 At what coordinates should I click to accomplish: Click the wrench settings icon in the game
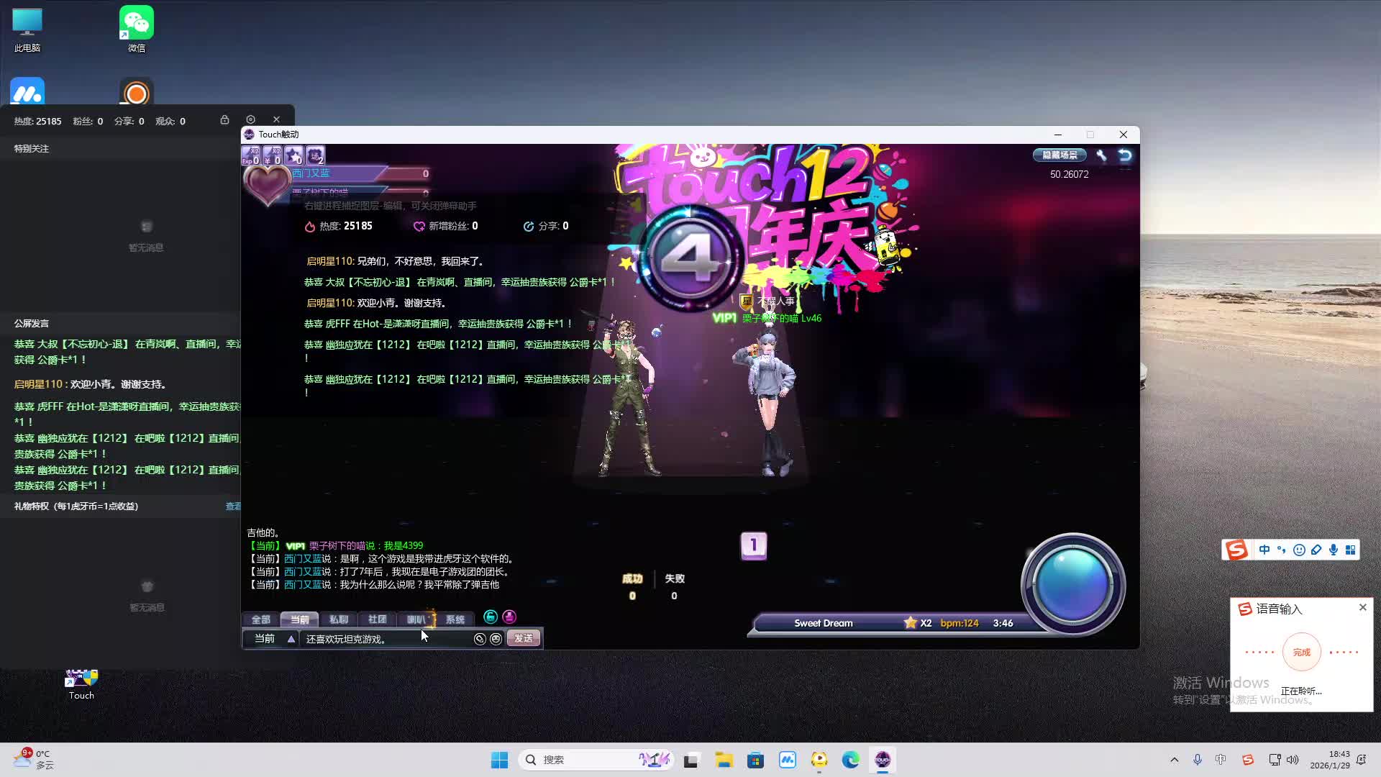point(1101,155)
